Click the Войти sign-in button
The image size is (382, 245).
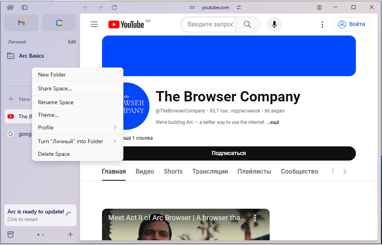pyautogui.click(x=352, y=24)
